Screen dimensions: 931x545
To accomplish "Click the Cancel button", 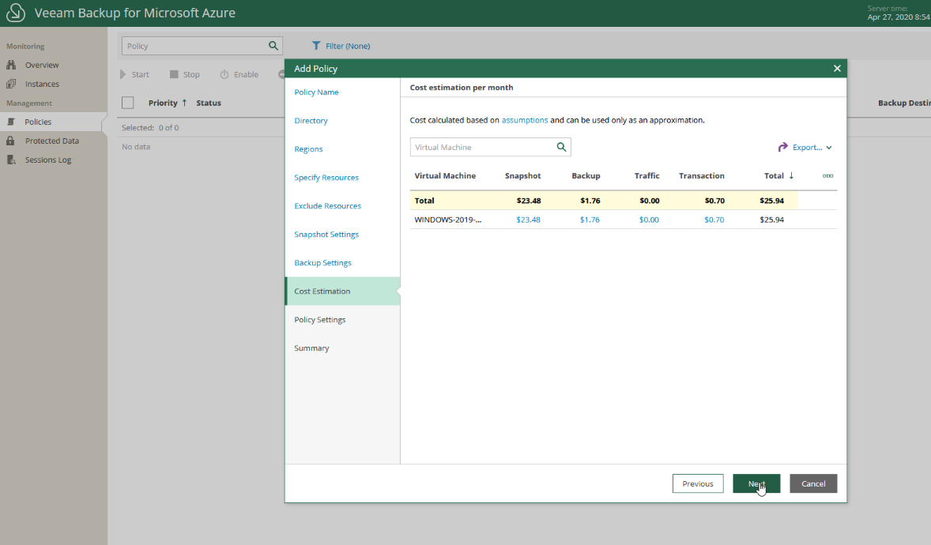I will pyautogui.click(x=813, y=483).
